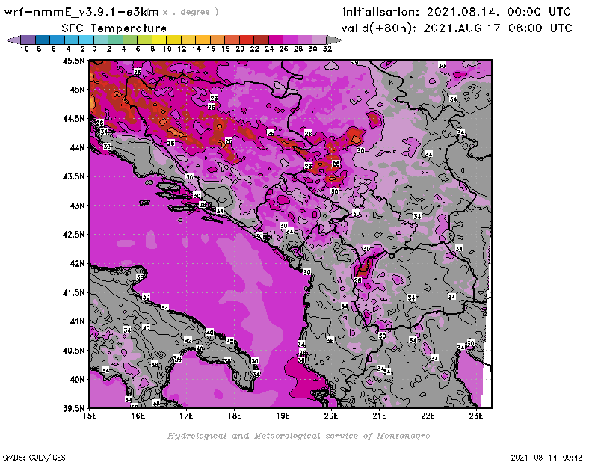Click the '16' tick label under the legend
Viewport: 598px width, 462px height.
pos(211,49)
